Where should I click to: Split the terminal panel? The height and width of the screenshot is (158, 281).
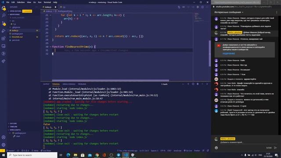coord(193,84)
